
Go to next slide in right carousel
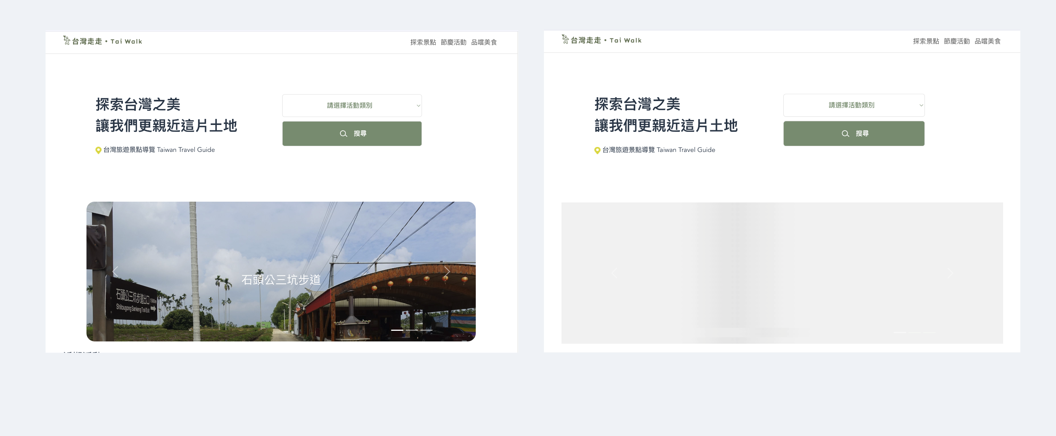pyautogui.click(x=950, y=273)
